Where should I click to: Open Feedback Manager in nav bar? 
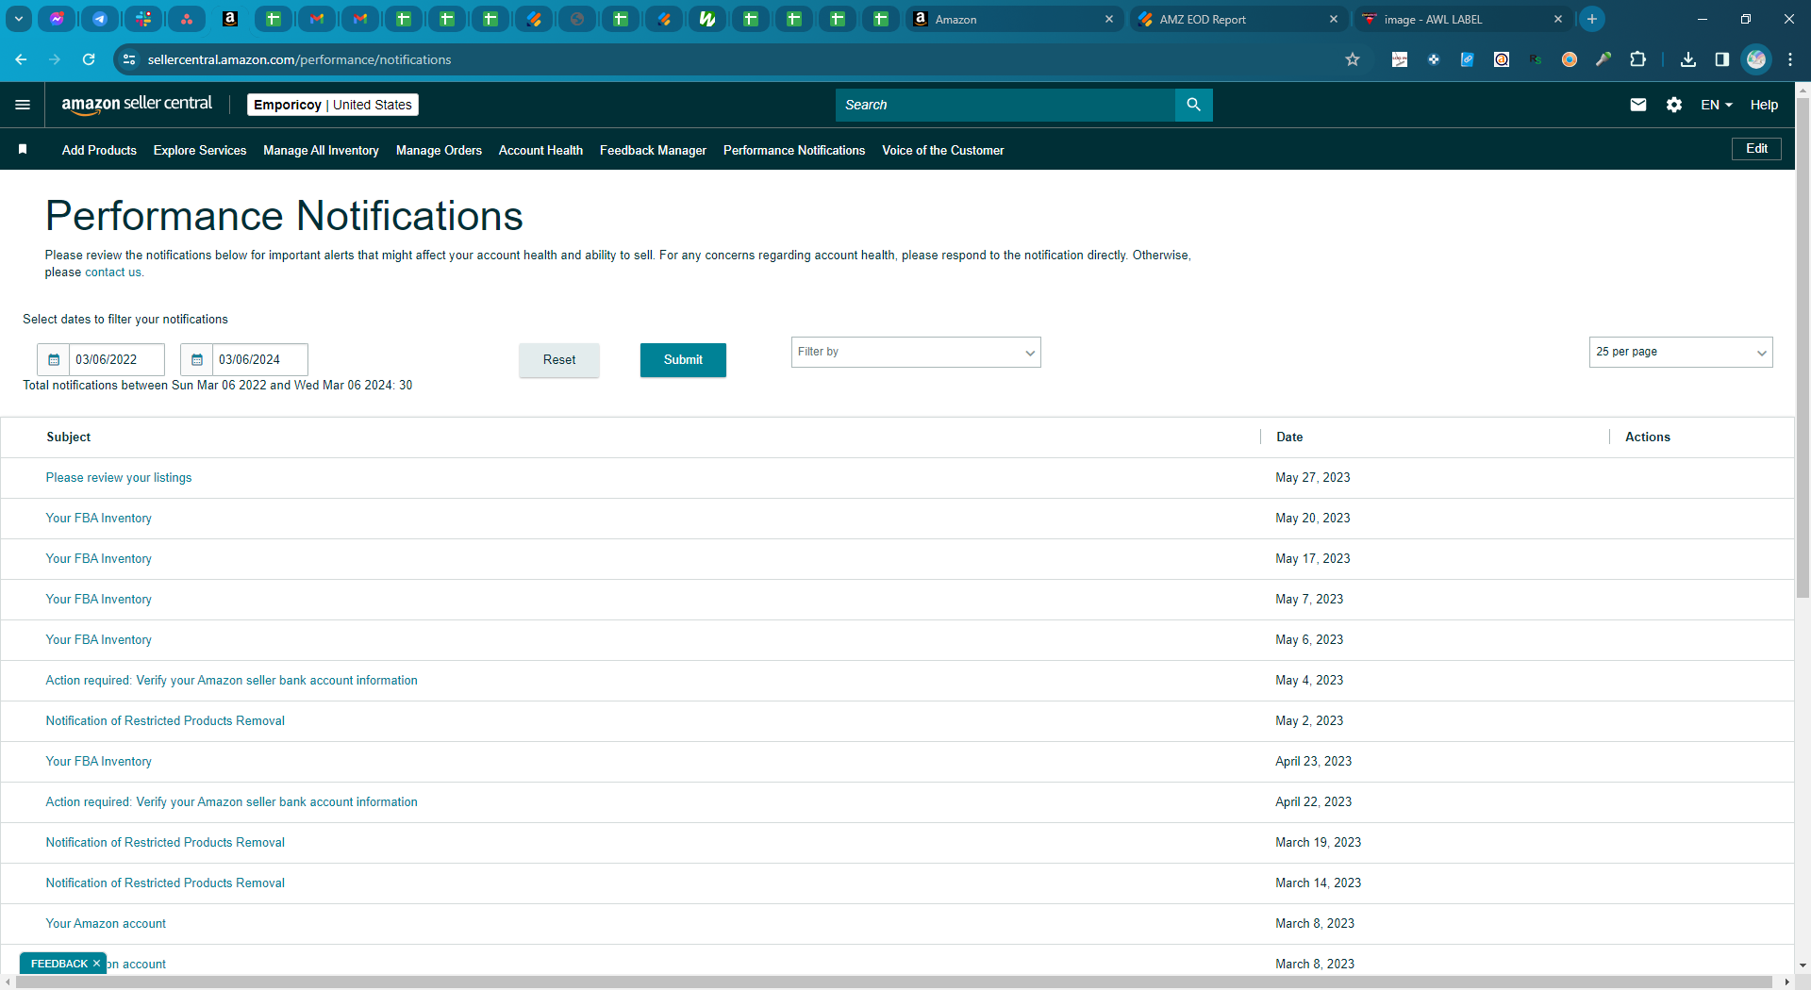[x=653, y=150]
